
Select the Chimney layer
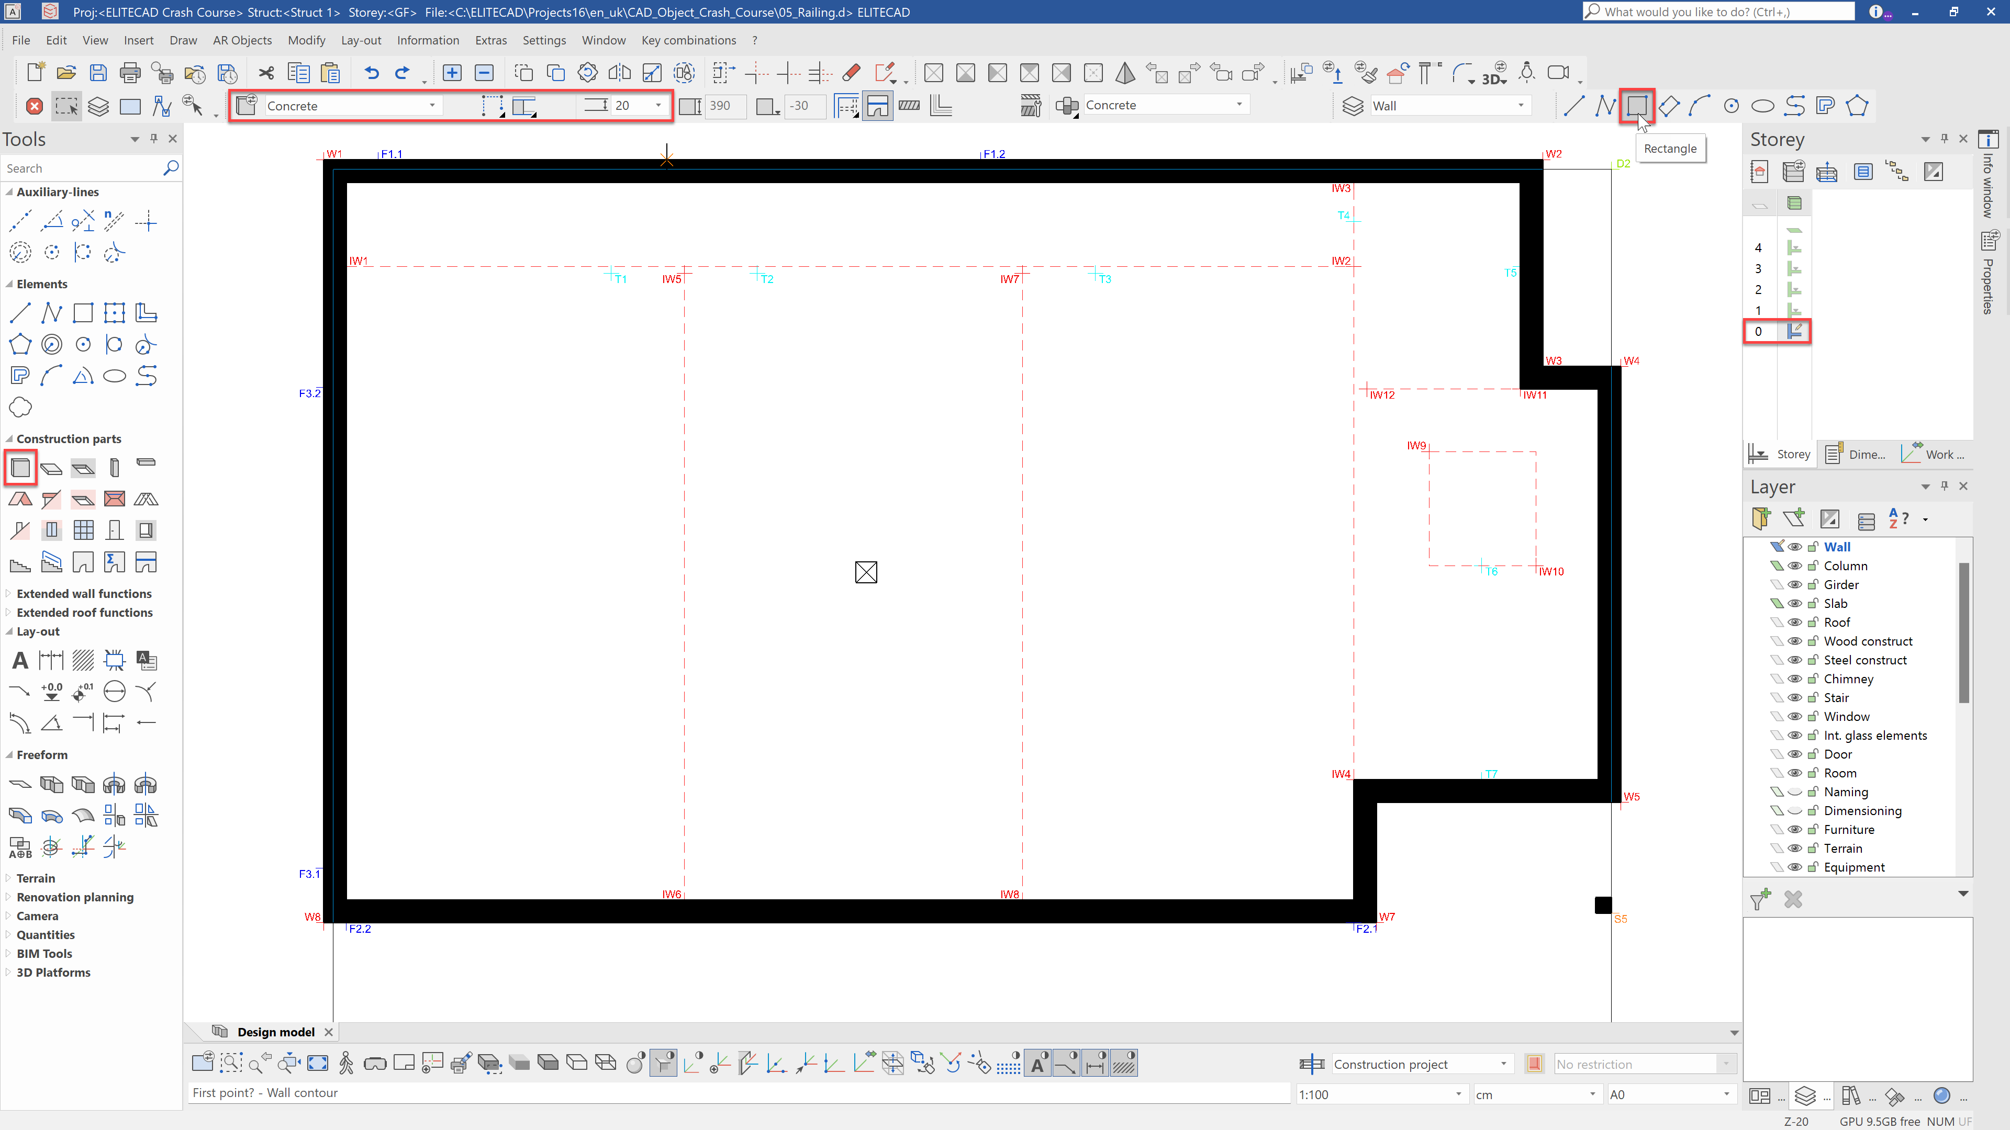1848,679
